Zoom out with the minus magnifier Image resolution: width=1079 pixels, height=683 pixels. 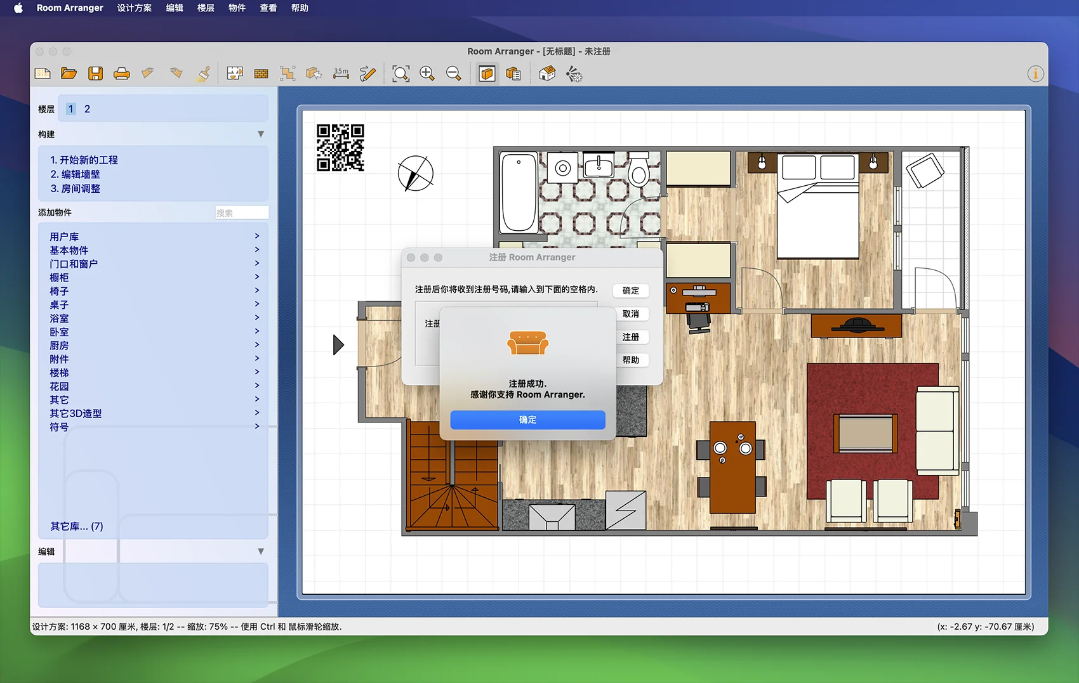pos(453,74)
